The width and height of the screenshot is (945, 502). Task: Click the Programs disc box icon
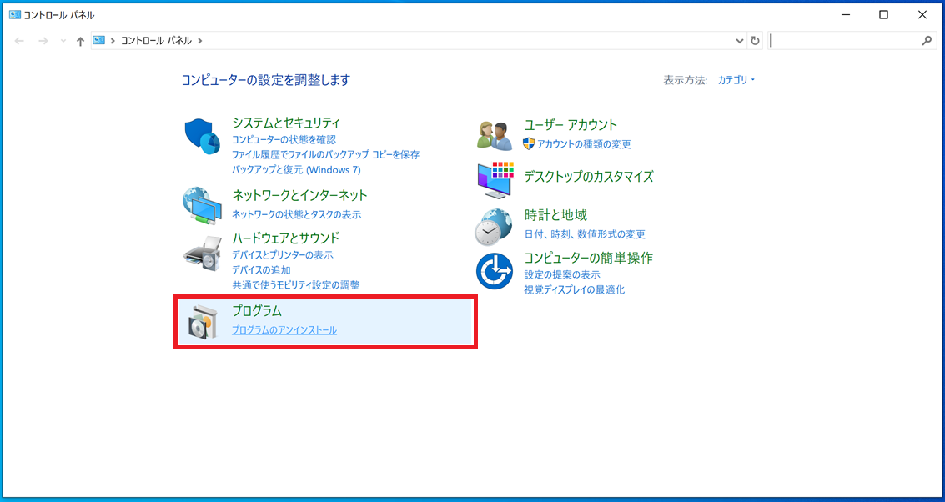202,322
